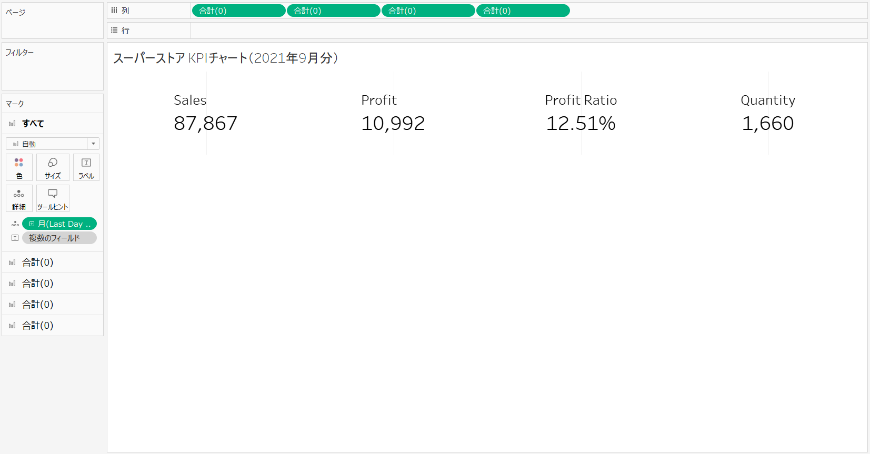The width and height of the screenshot is (870, 454).
Task: Click the fourth 合計(0) pill in columns shelf
Action: click(x=523, y=11)
